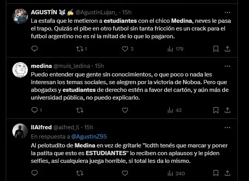Click medina's profile avatar
Viewport: 249px width, 181px height.
[20, 70]
